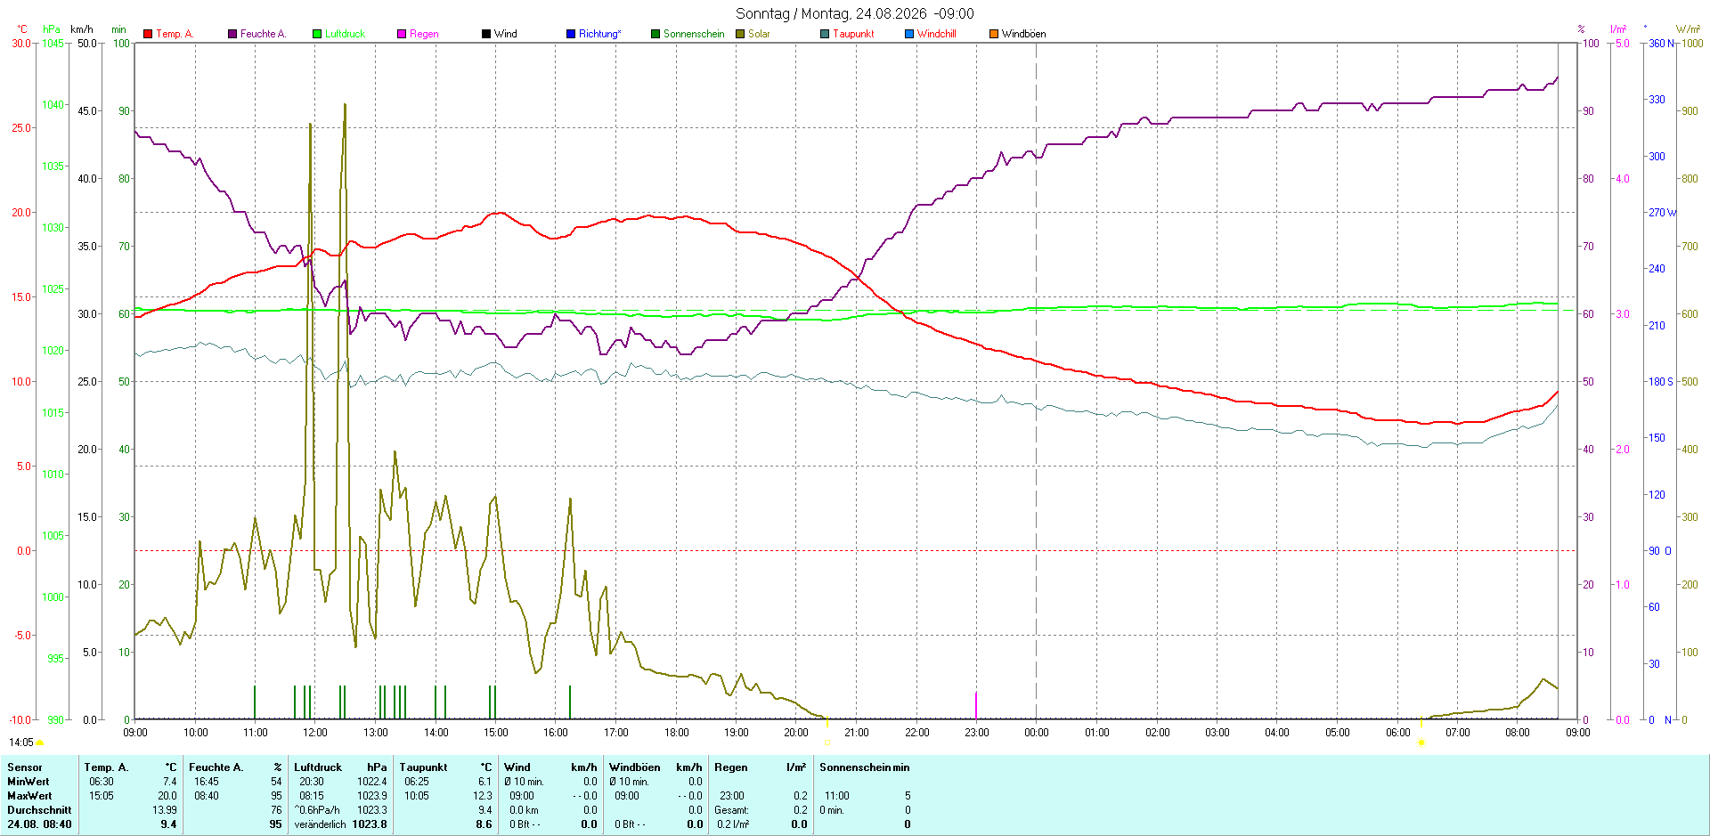This screenshot has height=836, width=1710.
Task: Click the minimum temperature time '06:30'
Action: (102, 782)
